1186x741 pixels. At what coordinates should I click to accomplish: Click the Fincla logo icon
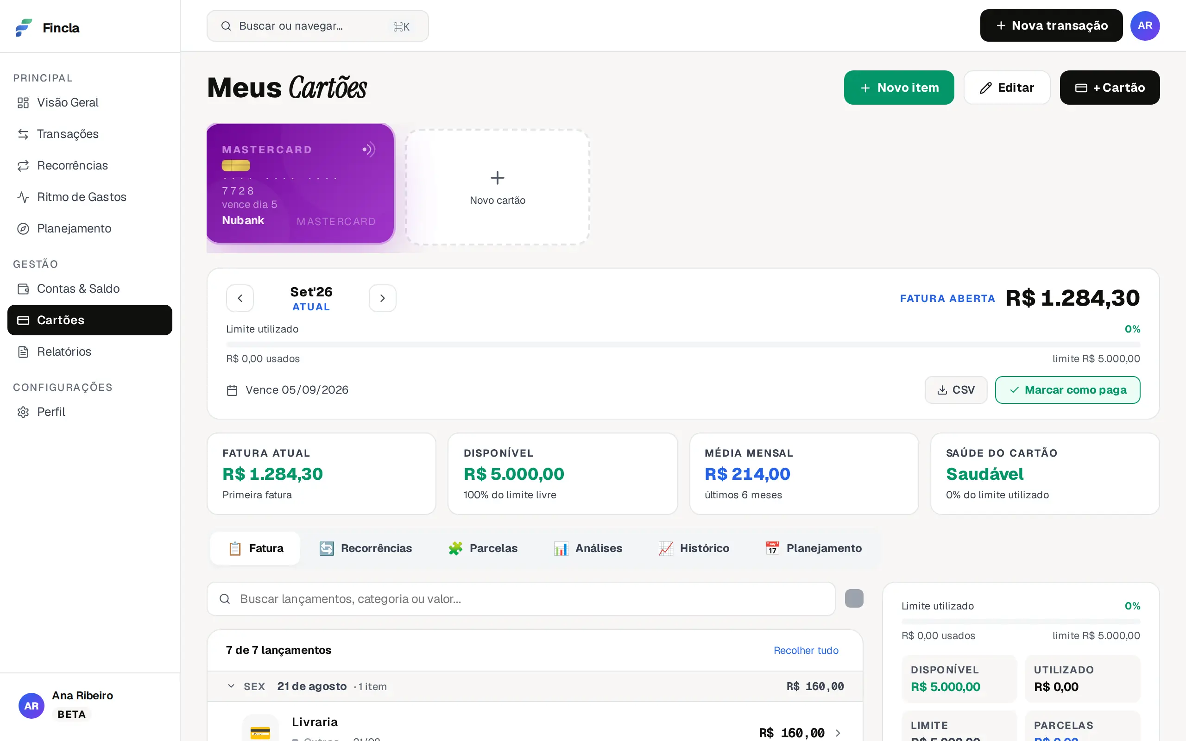tap(24, 27)
